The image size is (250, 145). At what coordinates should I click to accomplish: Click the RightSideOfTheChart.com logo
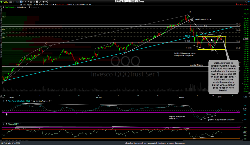tap(129, 2)
